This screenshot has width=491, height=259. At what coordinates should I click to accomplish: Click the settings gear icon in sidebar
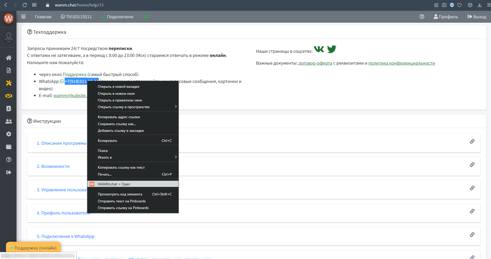coord(9,134)
